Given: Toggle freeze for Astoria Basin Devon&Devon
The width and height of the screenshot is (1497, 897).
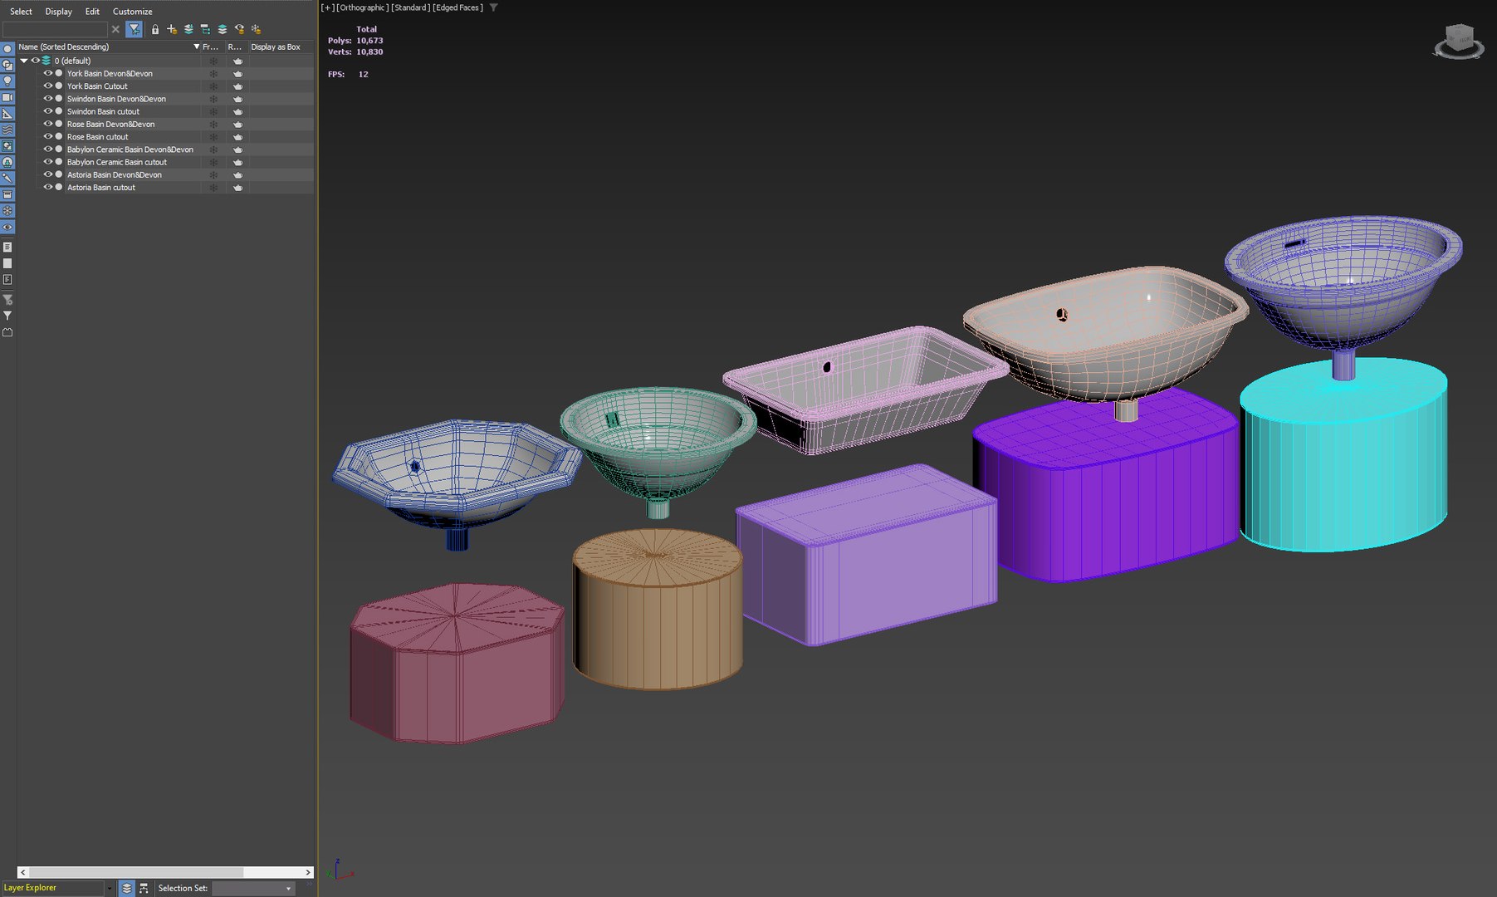Looking at the screenshot, I should [x=213, y=175].
